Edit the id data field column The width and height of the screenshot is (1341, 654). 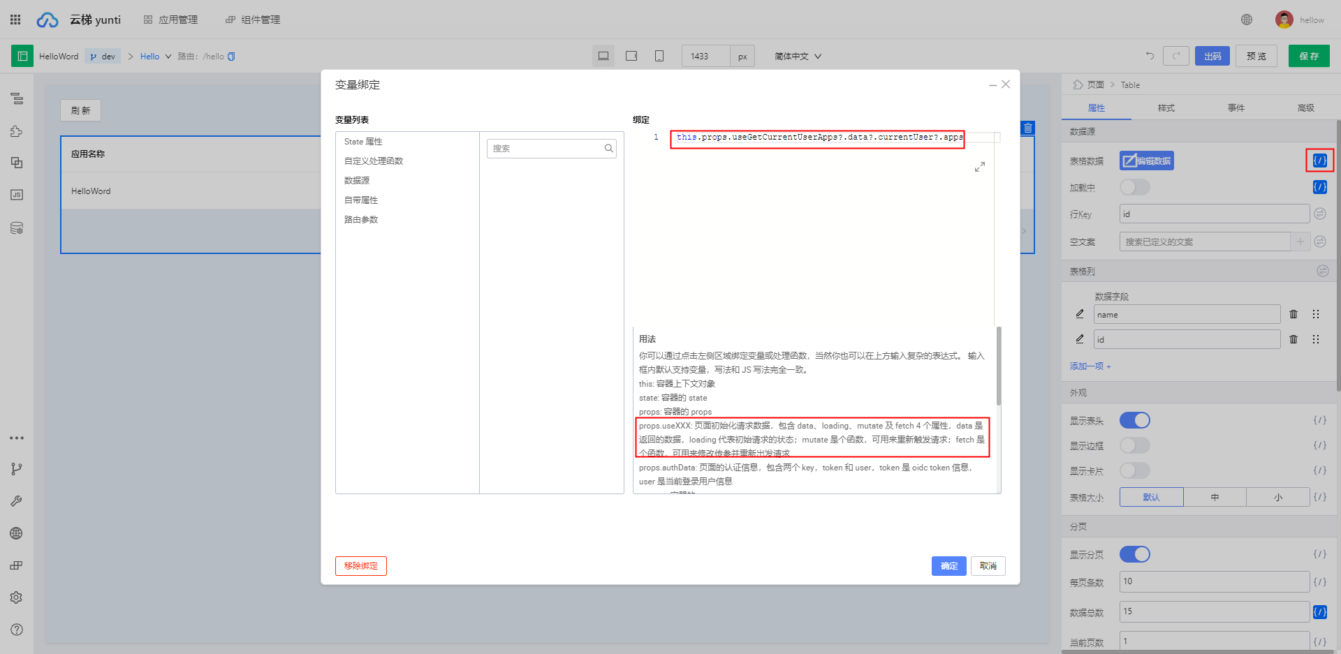pyautogui.click(x=1080, y=339)
